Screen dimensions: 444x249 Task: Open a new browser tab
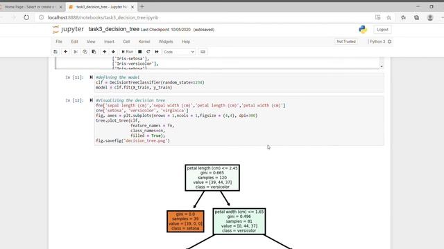point(142,6)
